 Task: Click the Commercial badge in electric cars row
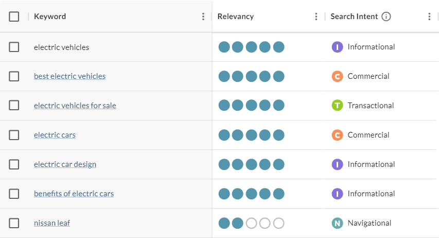pos(337,135)
